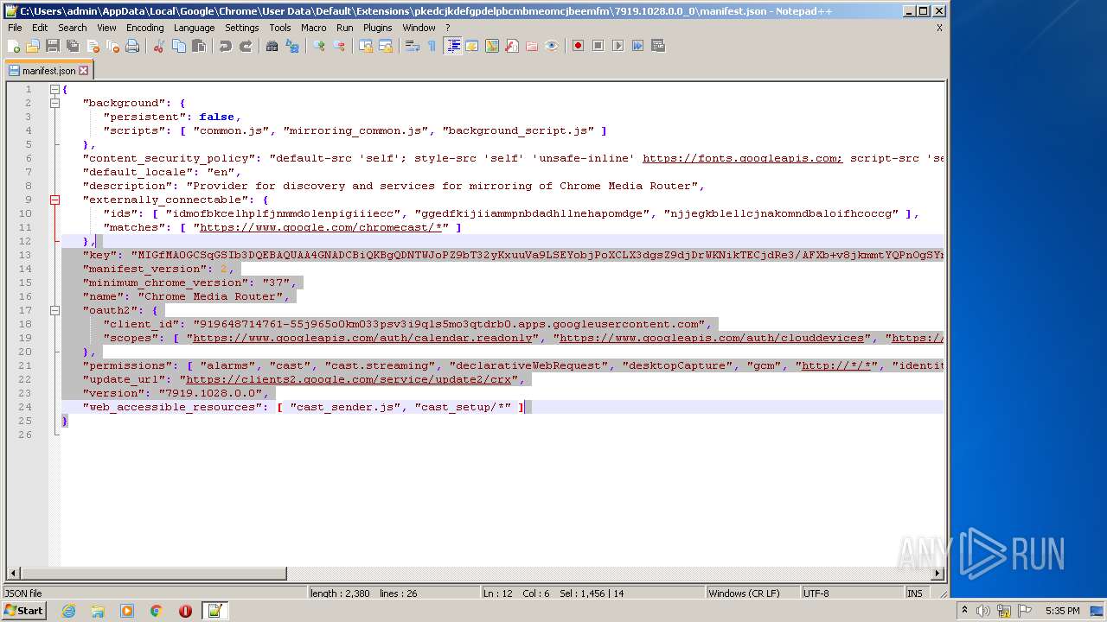Collapse the "externally_connectable" fold marker
This screenshot has height=622, width=1107.
click(54, 200)
